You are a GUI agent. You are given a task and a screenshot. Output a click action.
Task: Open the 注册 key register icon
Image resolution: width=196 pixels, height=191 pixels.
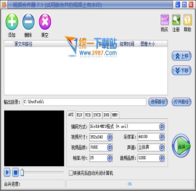(176, 20)
